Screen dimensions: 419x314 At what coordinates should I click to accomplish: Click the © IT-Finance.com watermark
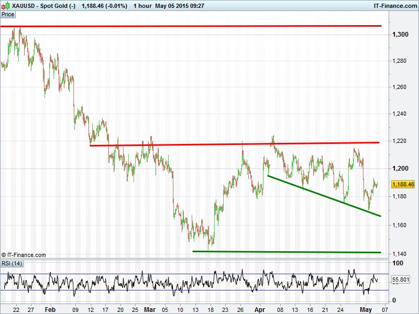[x=24, y=255]
